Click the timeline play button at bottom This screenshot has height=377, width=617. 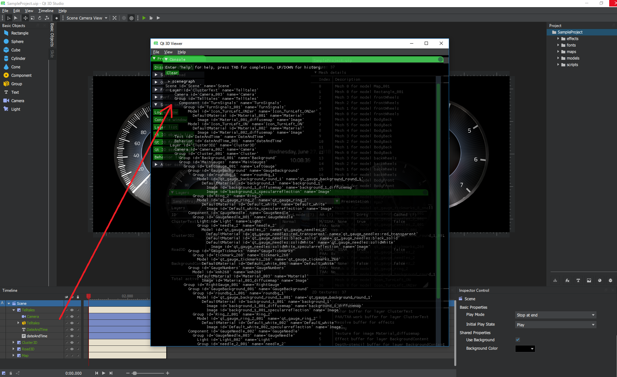[x=103, y=373]
